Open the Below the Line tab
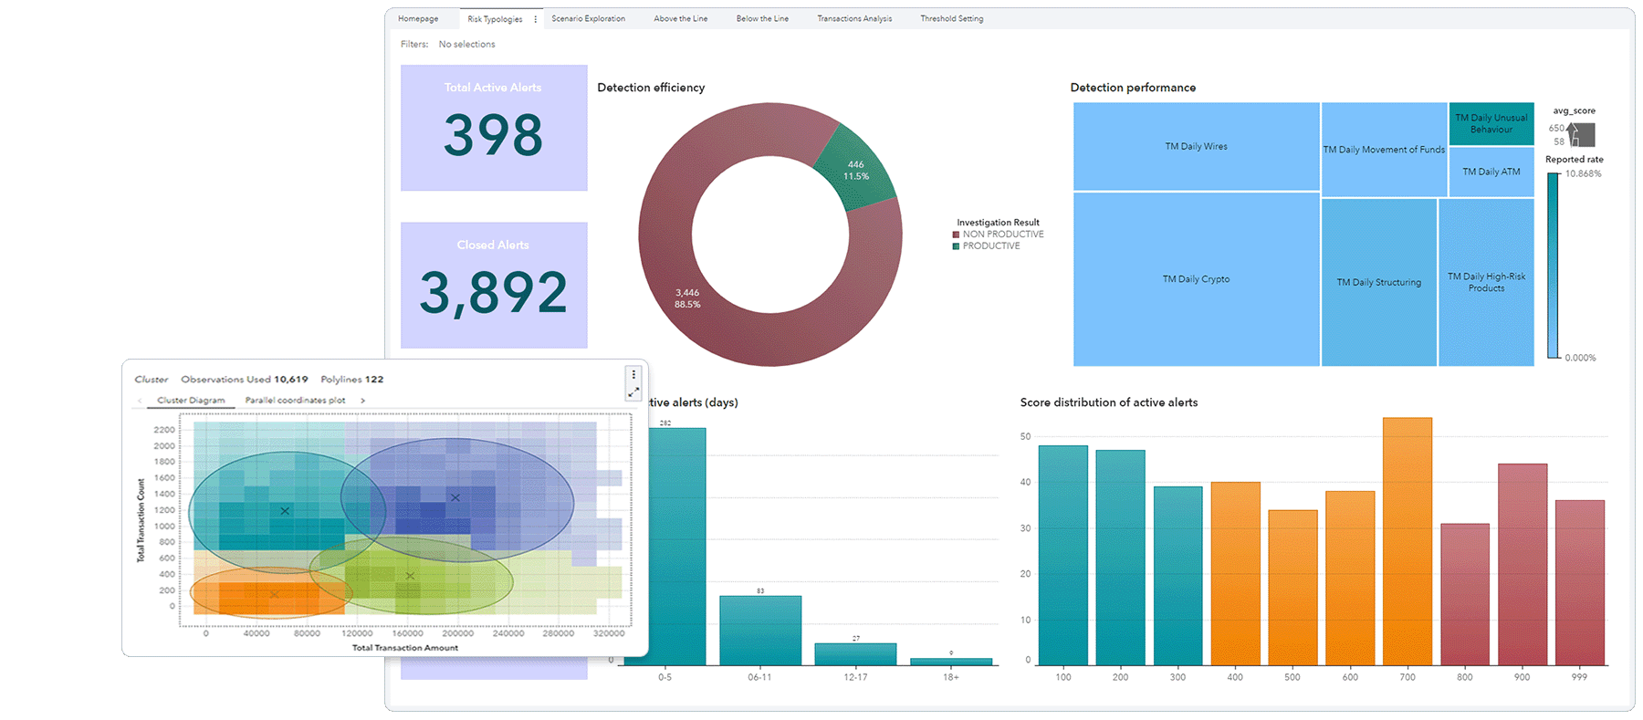Image resolution: width=1643 pixels, height=720 pixels. tap(762, 18)
